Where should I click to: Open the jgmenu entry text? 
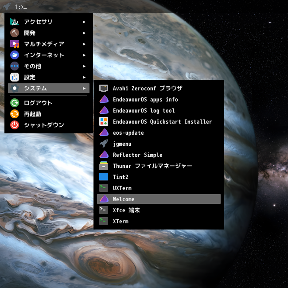(x=122, y=144)
